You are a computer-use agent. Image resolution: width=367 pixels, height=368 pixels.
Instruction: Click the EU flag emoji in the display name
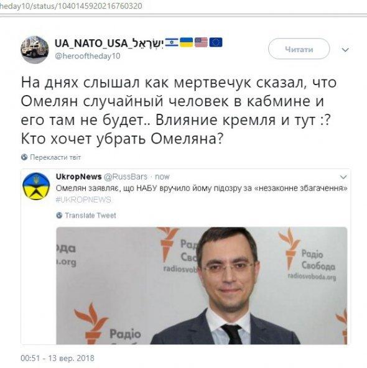(216, 42)
